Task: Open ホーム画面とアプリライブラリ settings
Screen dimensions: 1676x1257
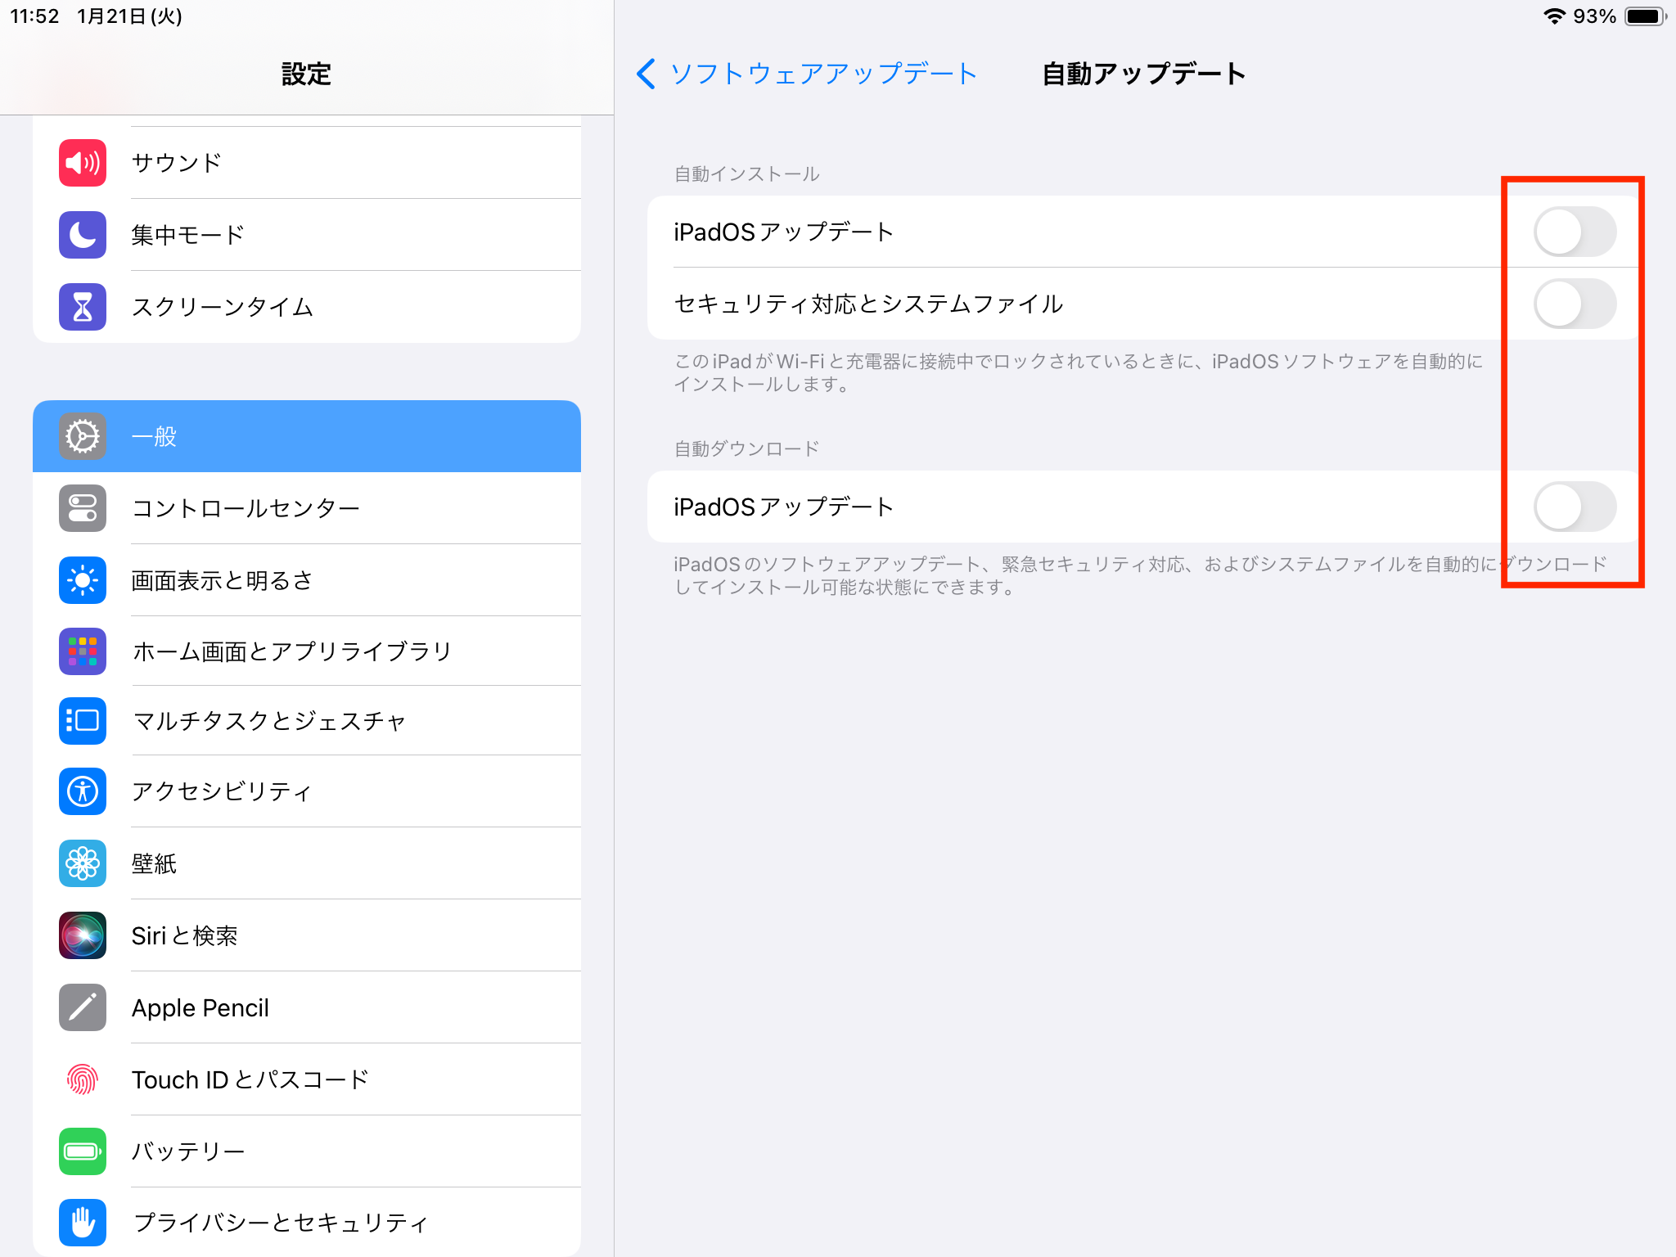Action: coord(307,651)
